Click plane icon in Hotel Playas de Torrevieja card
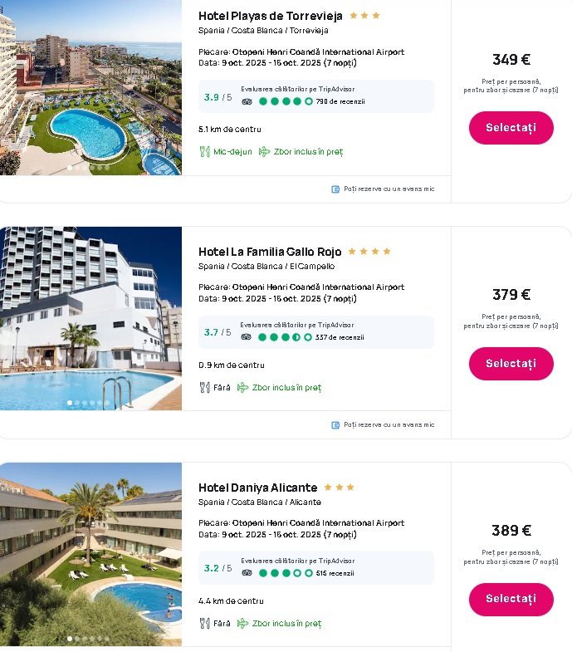572x652 pixels. (264, 152)
